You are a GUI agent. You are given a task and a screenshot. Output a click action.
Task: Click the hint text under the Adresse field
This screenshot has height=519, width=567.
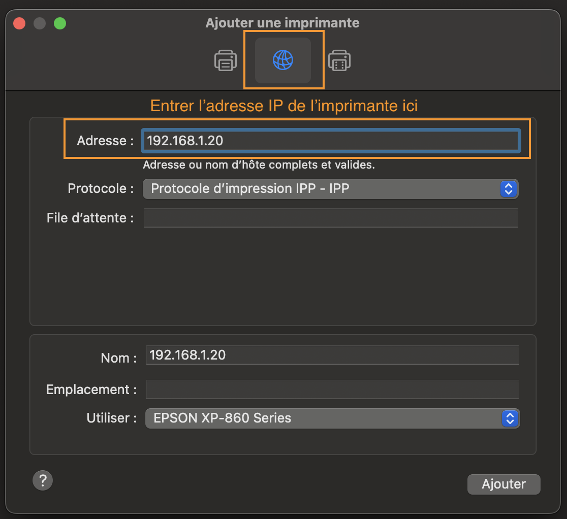(x=259, y=165)
